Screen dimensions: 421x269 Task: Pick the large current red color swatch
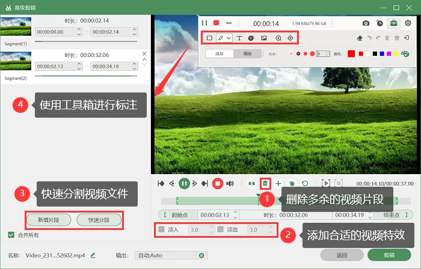[351, 53]
